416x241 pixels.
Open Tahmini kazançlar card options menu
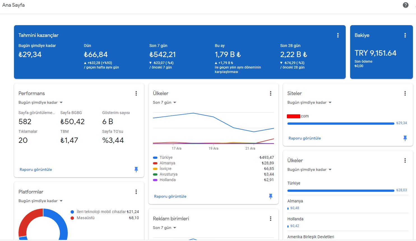tap(338, 35)
